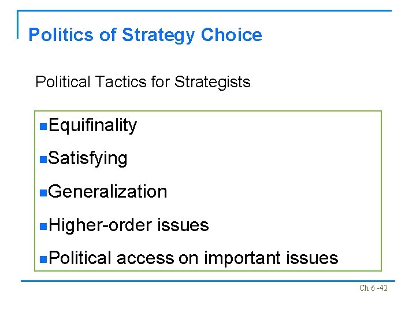This screenshot has height=312, width=416.
Task: Click the square bullet before Equifinality
Action: click(44, 126)
